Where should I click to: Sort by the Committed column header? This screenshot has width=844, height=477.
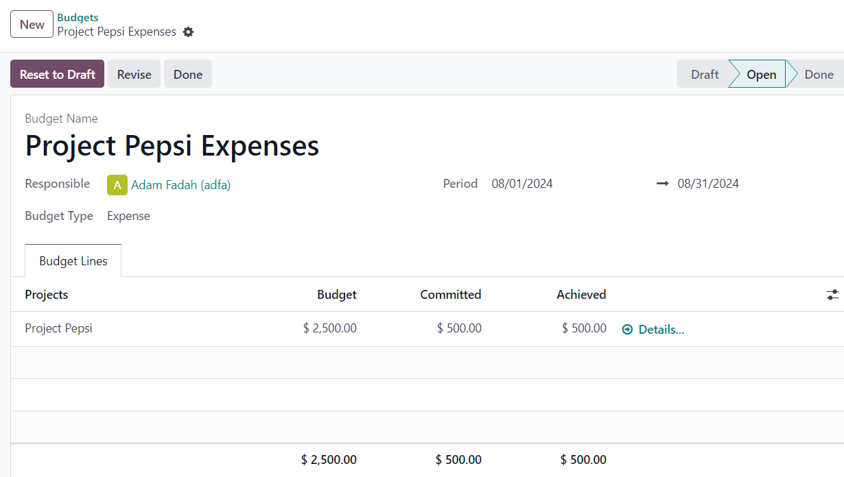click(x=451, y=295)
